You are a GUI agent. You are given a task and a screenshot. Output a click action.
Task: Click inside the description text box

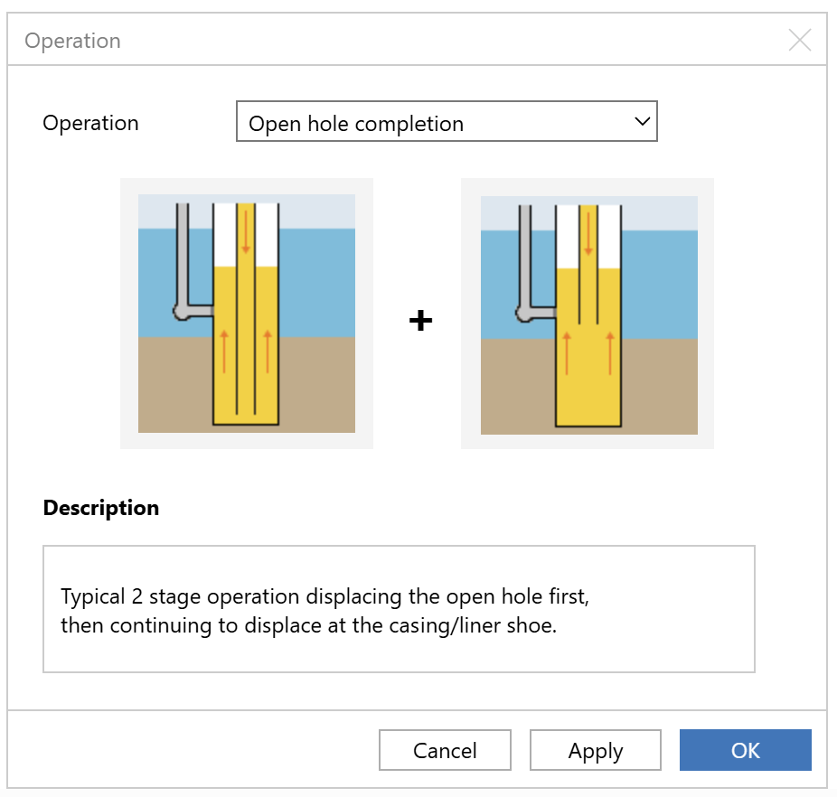pos(399,609)
